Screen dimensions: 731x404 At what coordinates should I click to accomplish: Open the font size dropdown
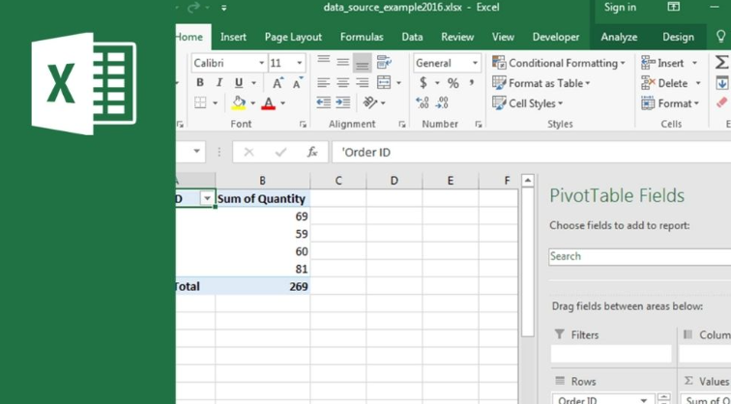(300, 63)
